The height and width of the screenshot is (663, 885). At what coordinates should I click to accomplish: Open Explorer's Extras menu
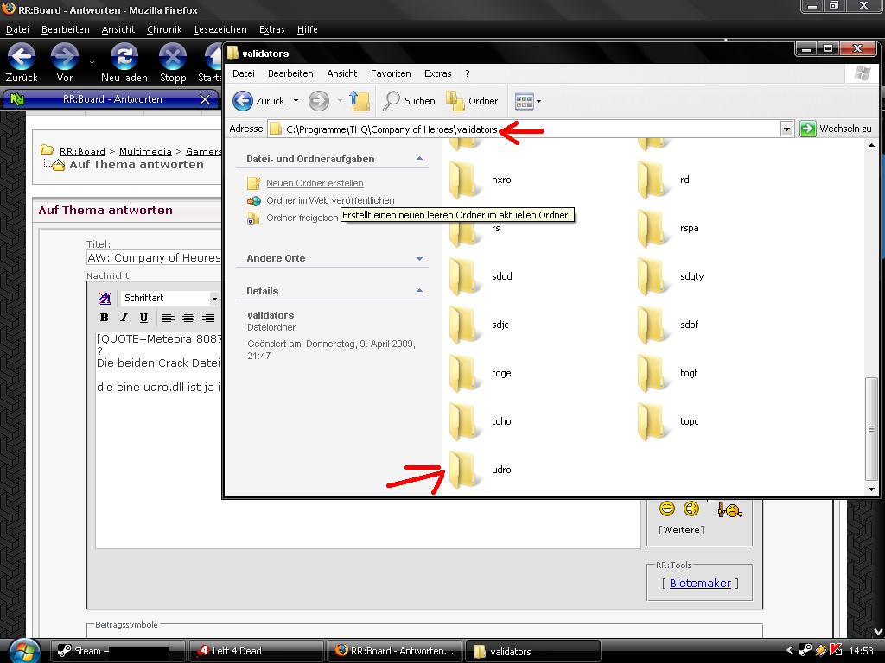pos(438,73)
